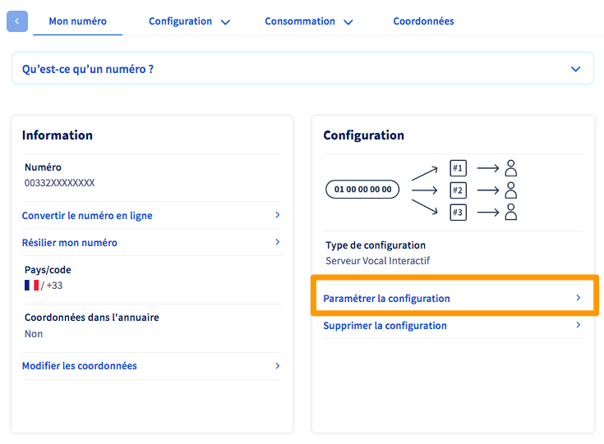This screenshot has height=444, width=604.
Task: Click the #2 box in the diagram
Action: coord(459,190)
